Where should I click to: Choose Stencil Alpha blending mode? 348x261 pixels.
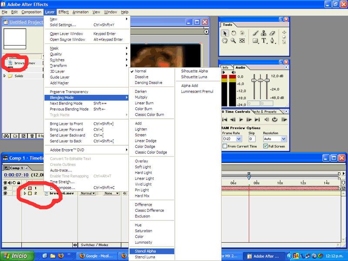coord(152,251)
